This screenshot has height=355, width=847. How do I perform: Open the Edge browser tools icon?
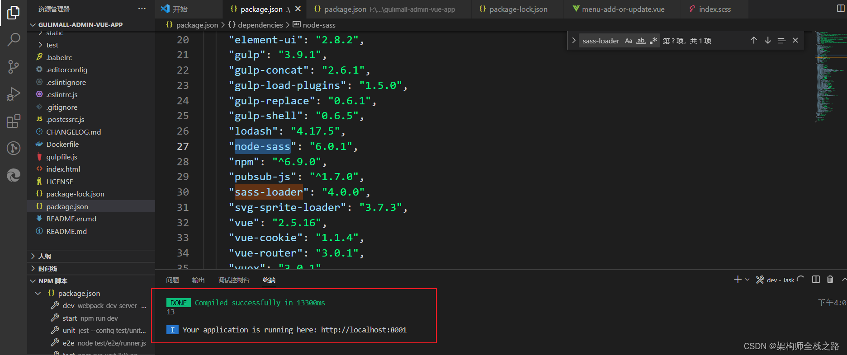tap(14, 175)
